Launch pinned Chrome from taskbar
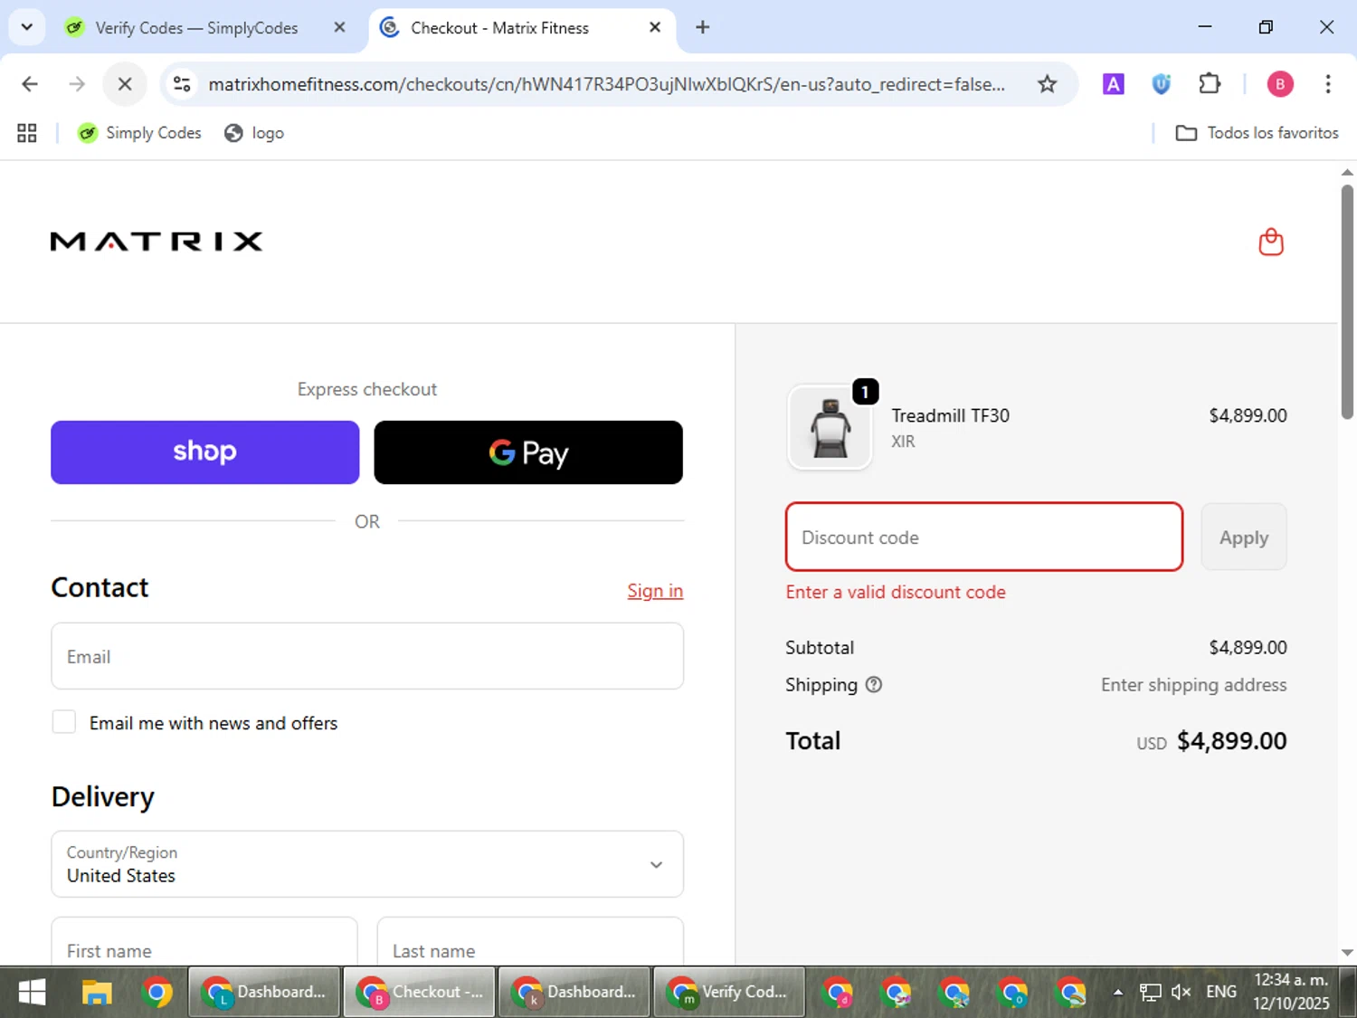The height and width of the screenshot is (1018, 1357). [157, 993]
